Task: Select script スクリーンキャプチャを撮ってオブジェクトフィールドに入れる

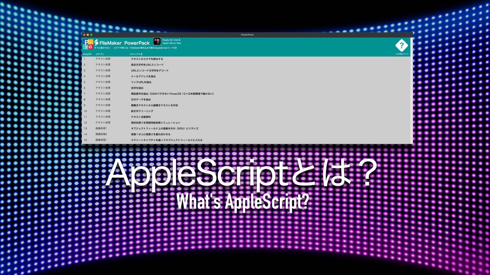Action: click(167, 140)
